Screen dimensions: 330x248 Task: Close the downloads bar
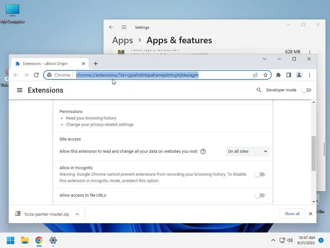point(310,214)
